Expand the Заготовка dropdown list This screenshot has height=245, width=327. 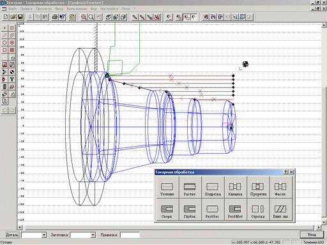tap(93, 235)
